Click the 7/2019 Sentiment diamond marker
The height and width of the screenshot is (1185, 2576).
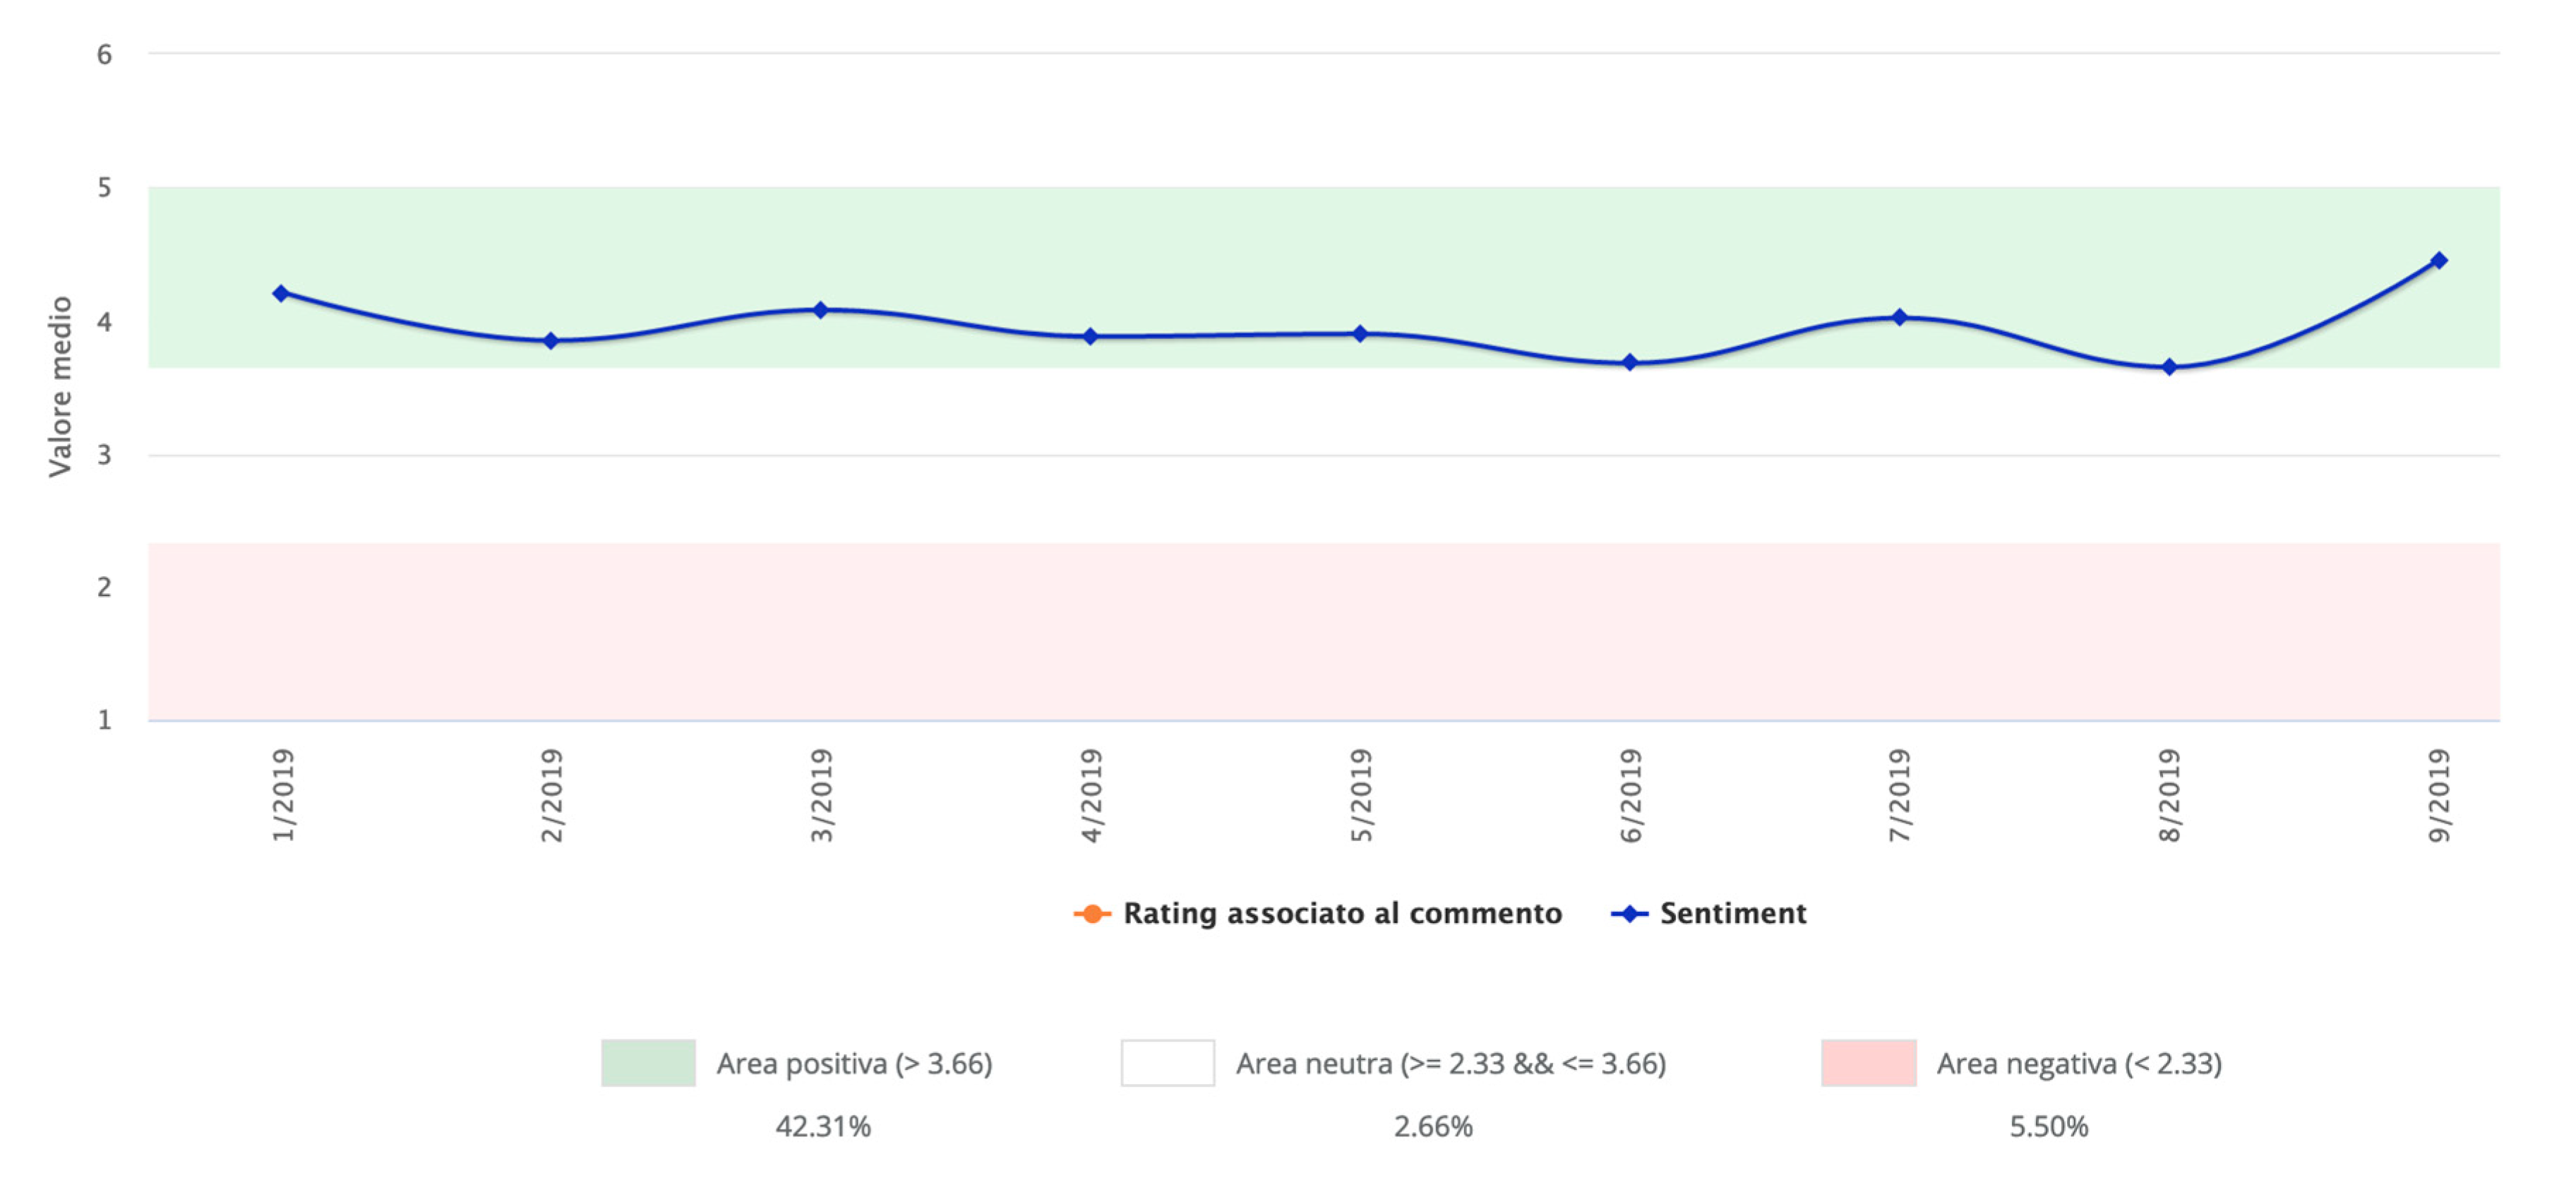pos(1900,317)
